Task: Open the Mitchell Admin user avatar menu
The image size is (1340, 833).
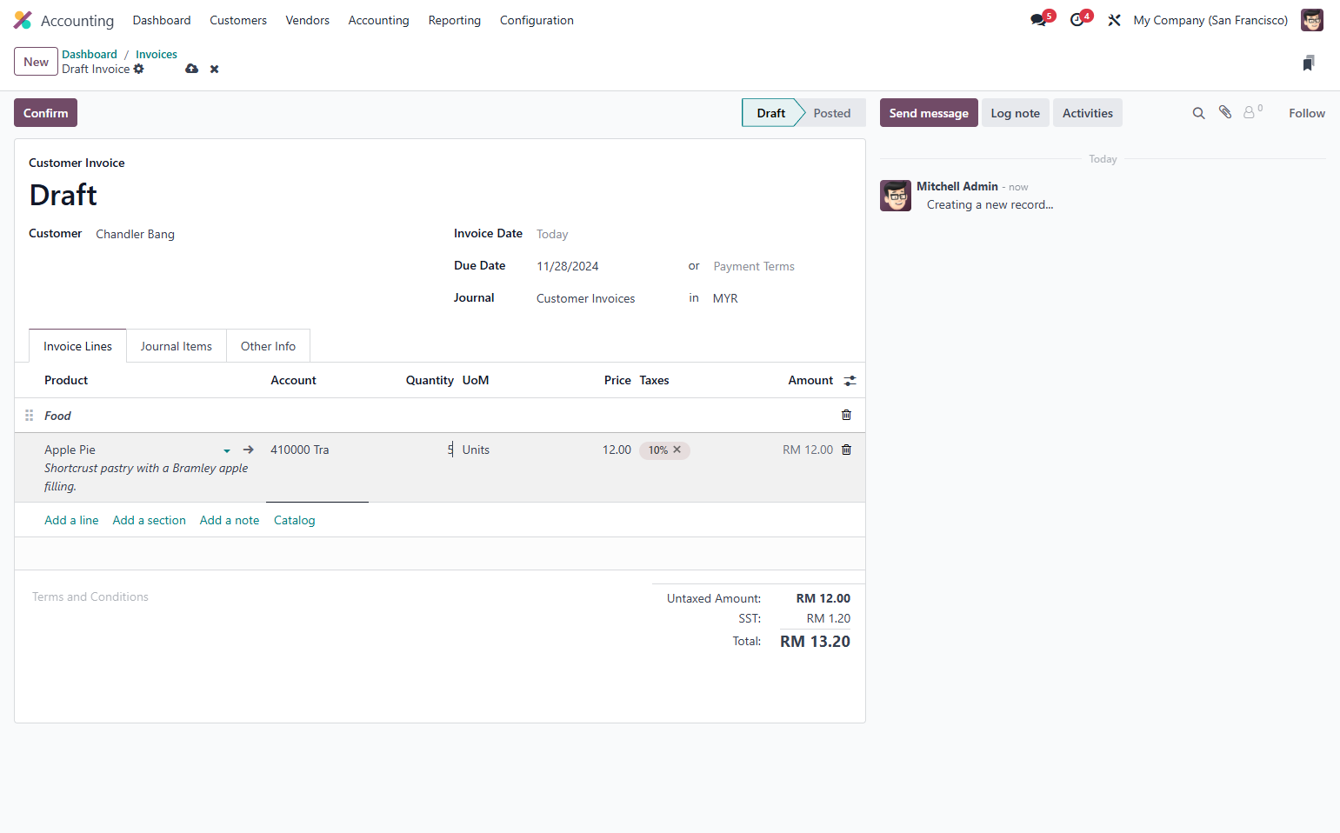Action: point(1311,20)
